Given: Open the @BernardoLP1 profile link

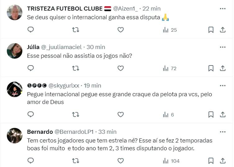Looking at the screenshot, I should (74, 132).
